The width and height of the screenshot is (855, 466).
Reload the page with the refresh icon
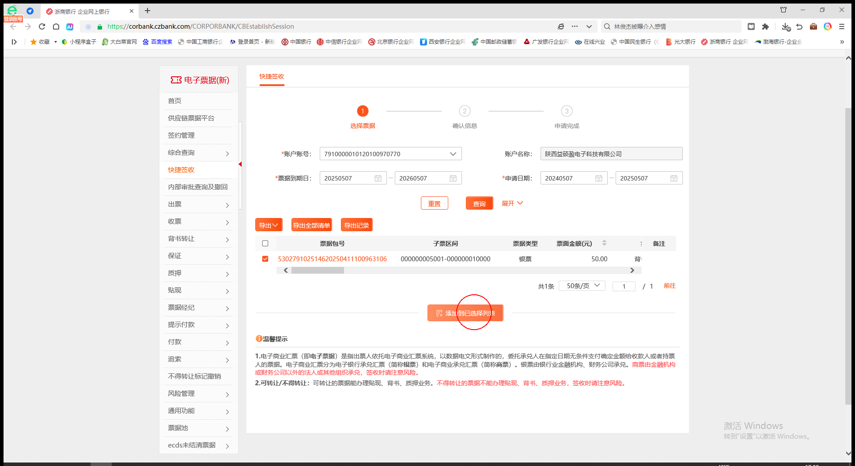pos(42,26)
